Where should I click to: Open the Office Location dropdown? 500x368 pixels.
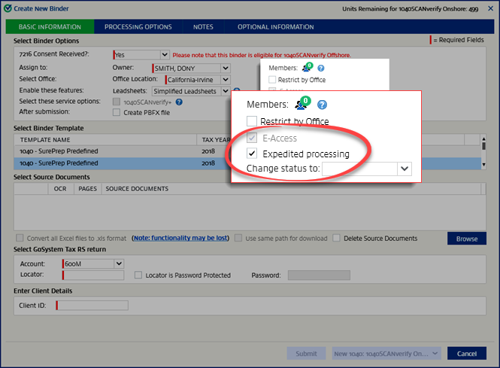click(226, 80)
